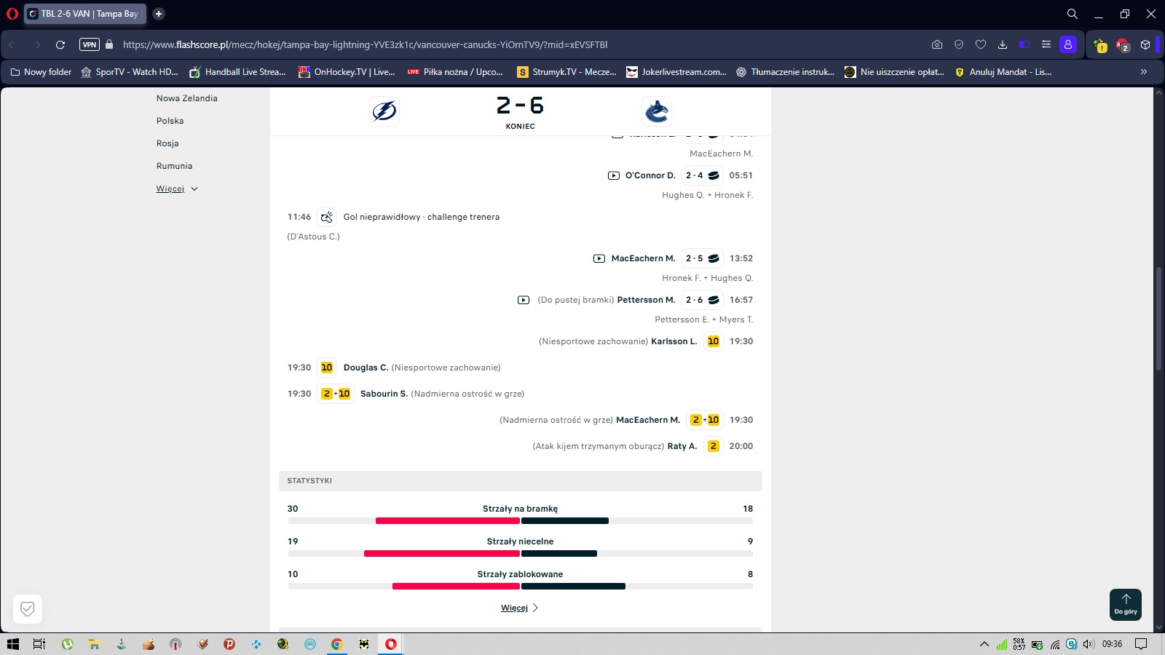Open the Polska link in sidebar
The image size is (1165, 655).
[x=170, y=121]
